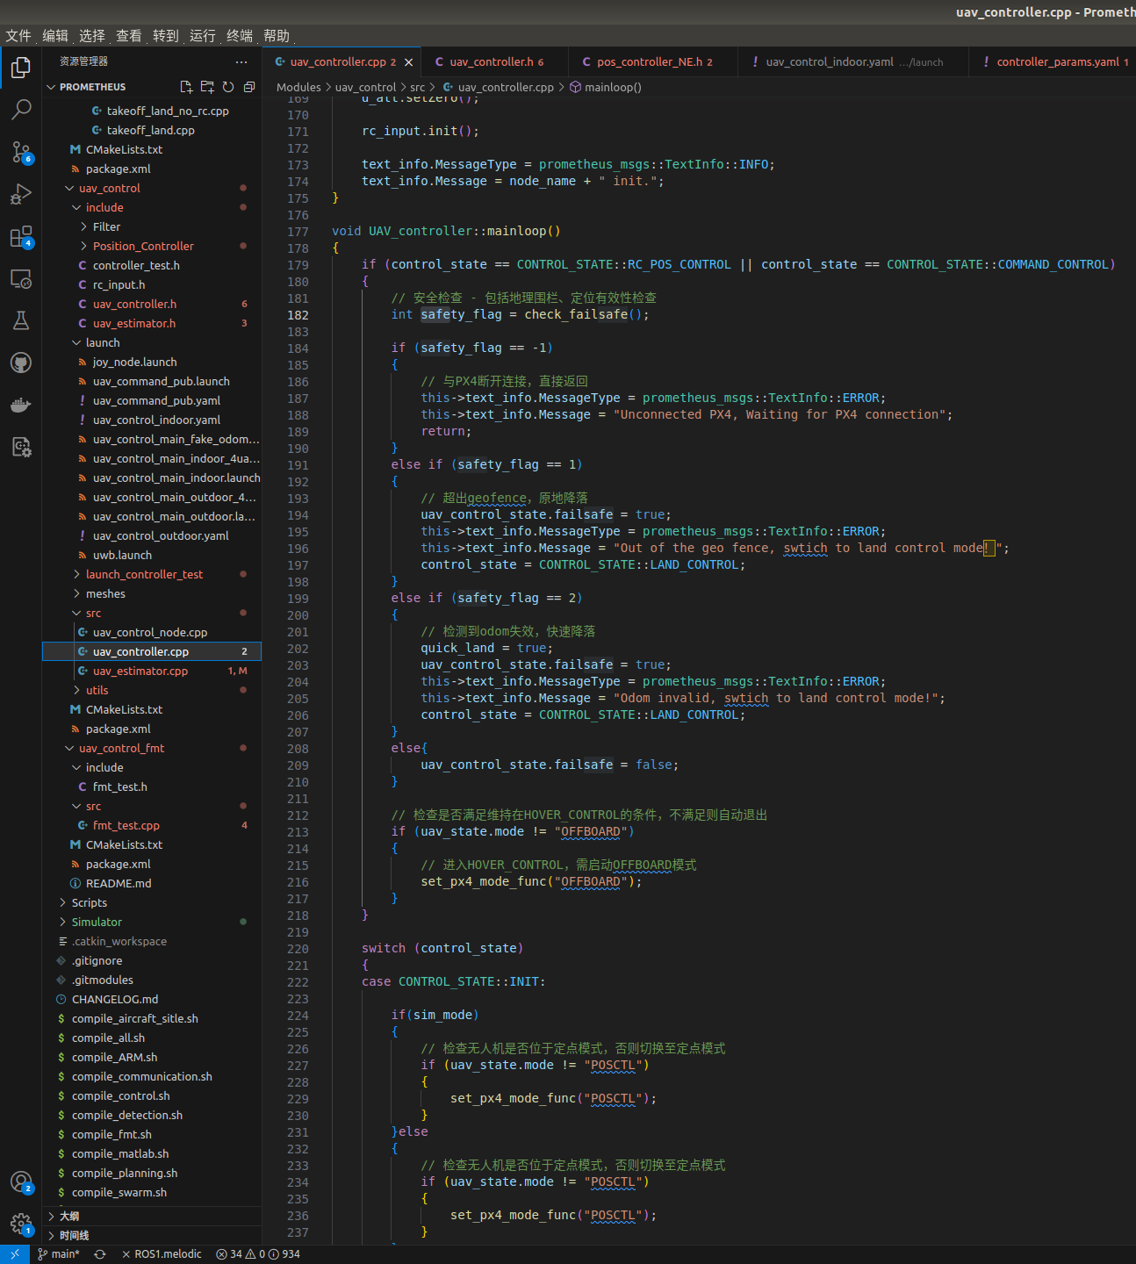Open explorer panel more actions menu
Viewport: 1136px width, 1264px height.
point(241,61)
